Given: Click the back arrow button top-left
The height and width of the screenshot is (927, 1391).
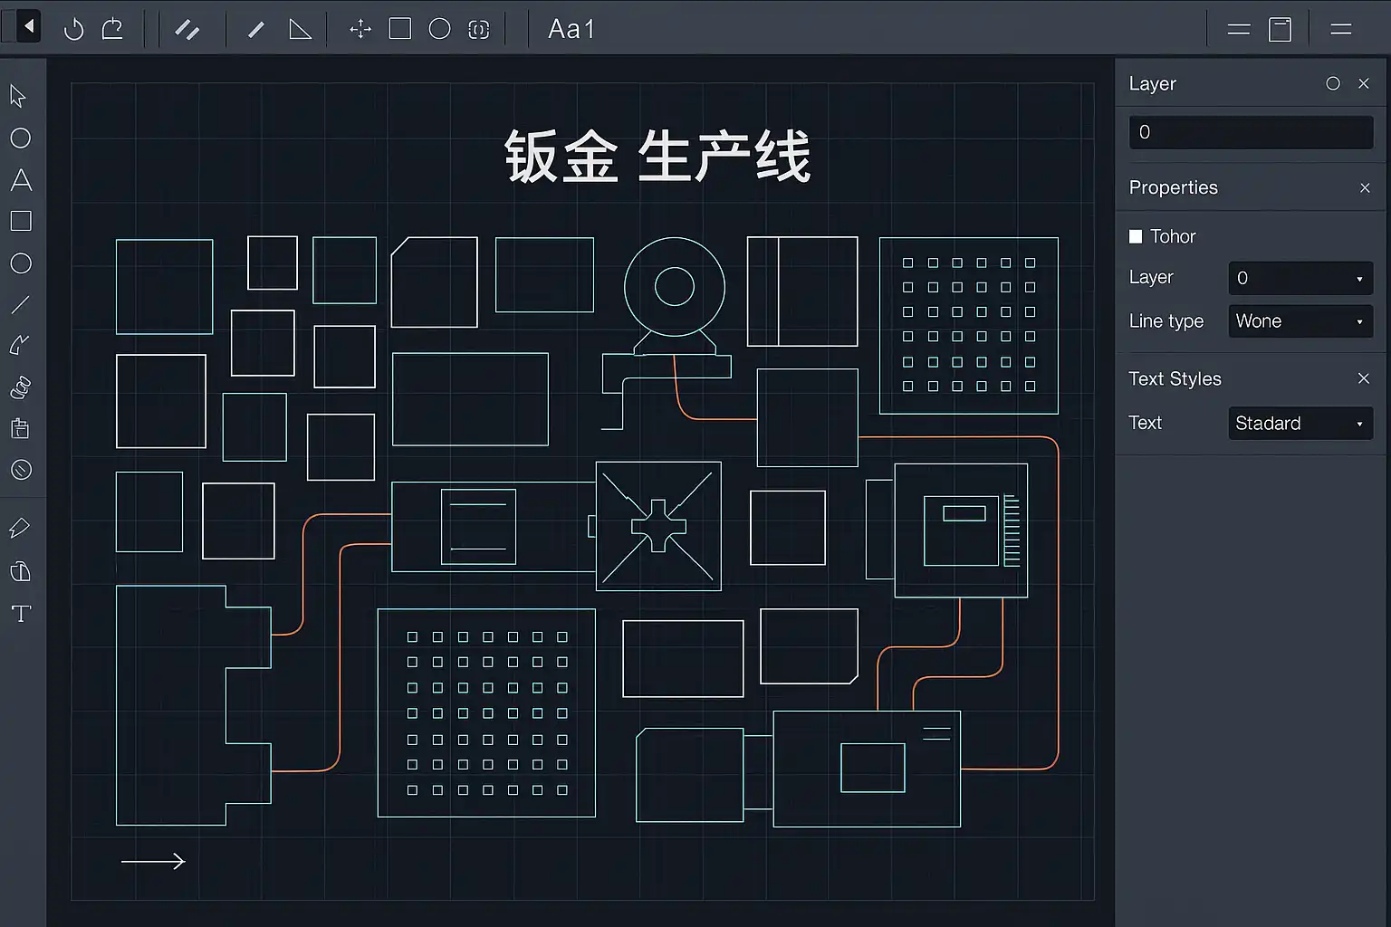Looking at the screenshot, I should 28,27.
